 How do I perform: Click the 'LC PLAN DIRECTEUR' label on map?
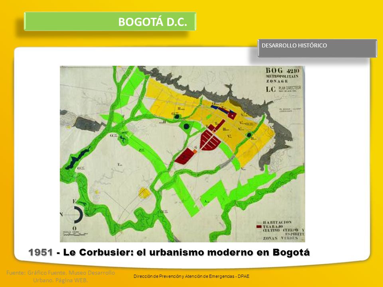pos(283,89)
